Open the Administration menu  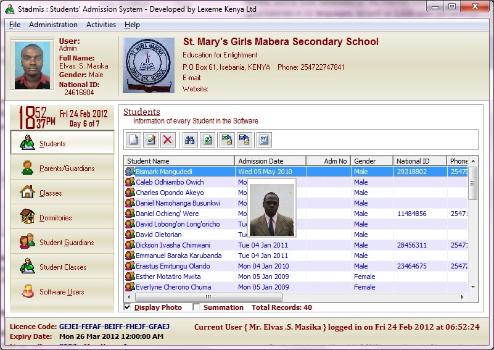point(53,25)
